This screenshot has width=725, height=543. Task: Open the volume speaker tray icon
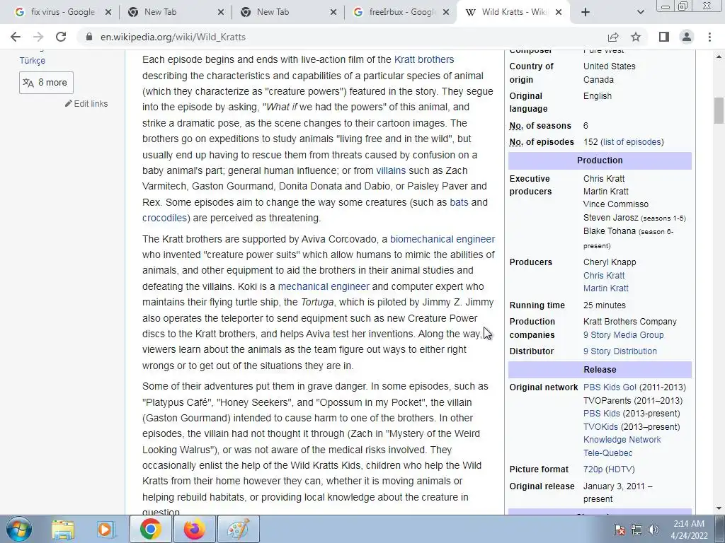click(x=653, y=530)
